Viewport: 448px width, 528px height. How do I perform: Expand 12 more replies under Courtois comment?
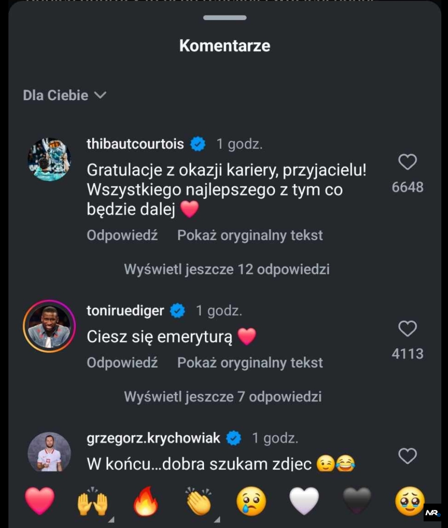coord(227,269)
